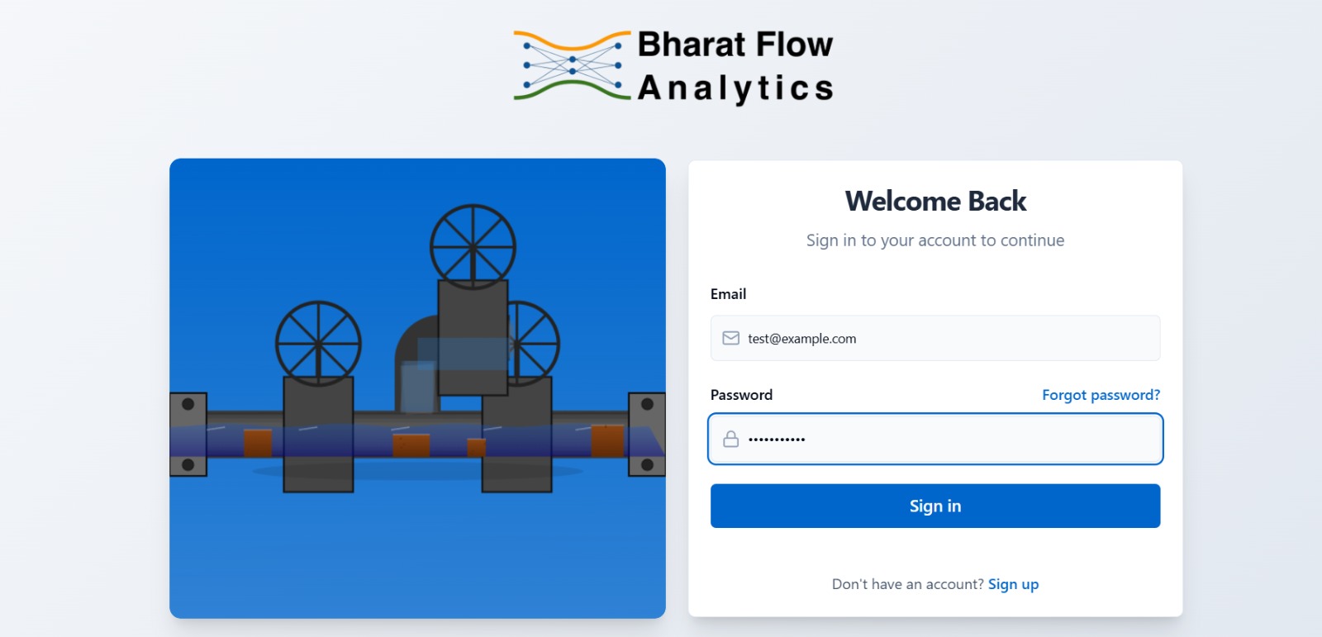Click the padlock icon in Password field
The image size is (1322, 637).
point(730,439)
